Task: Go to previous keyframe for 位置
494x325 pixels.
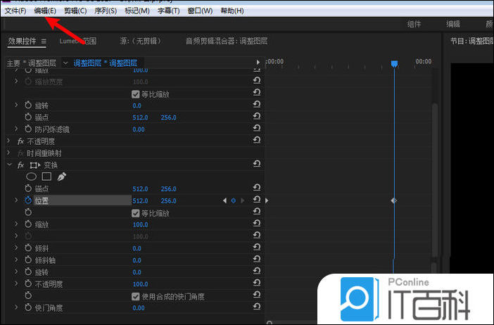Action: tap(224, 200)
